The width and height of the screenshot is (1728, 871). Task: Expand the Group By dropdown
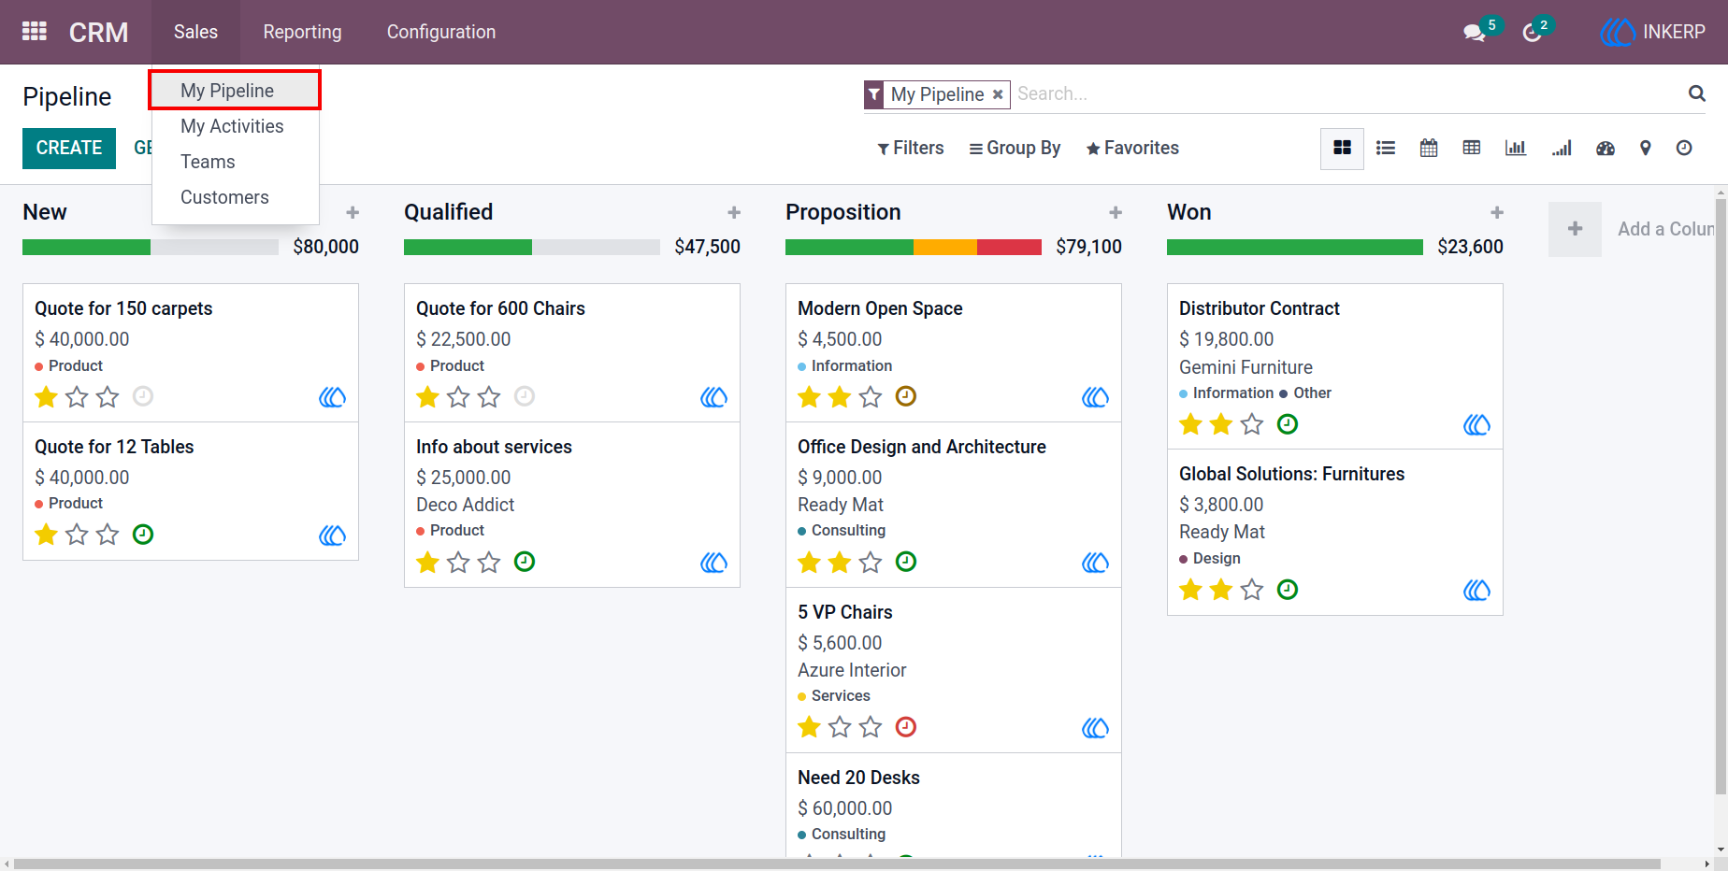(1015, 148)
